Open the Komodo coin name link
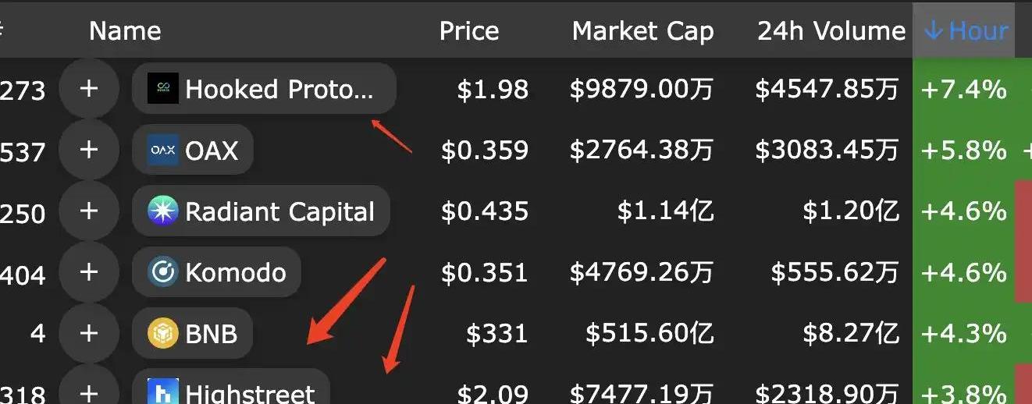This screenshot has width=1032, height=404. coord(235,272)
